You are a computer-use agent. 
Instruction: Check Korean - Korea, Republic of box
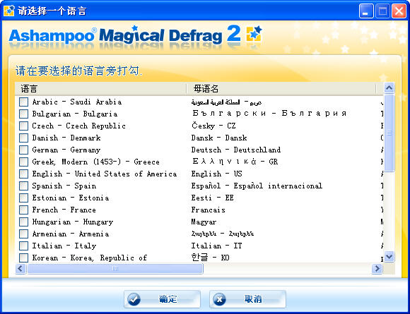click(23, 258)
